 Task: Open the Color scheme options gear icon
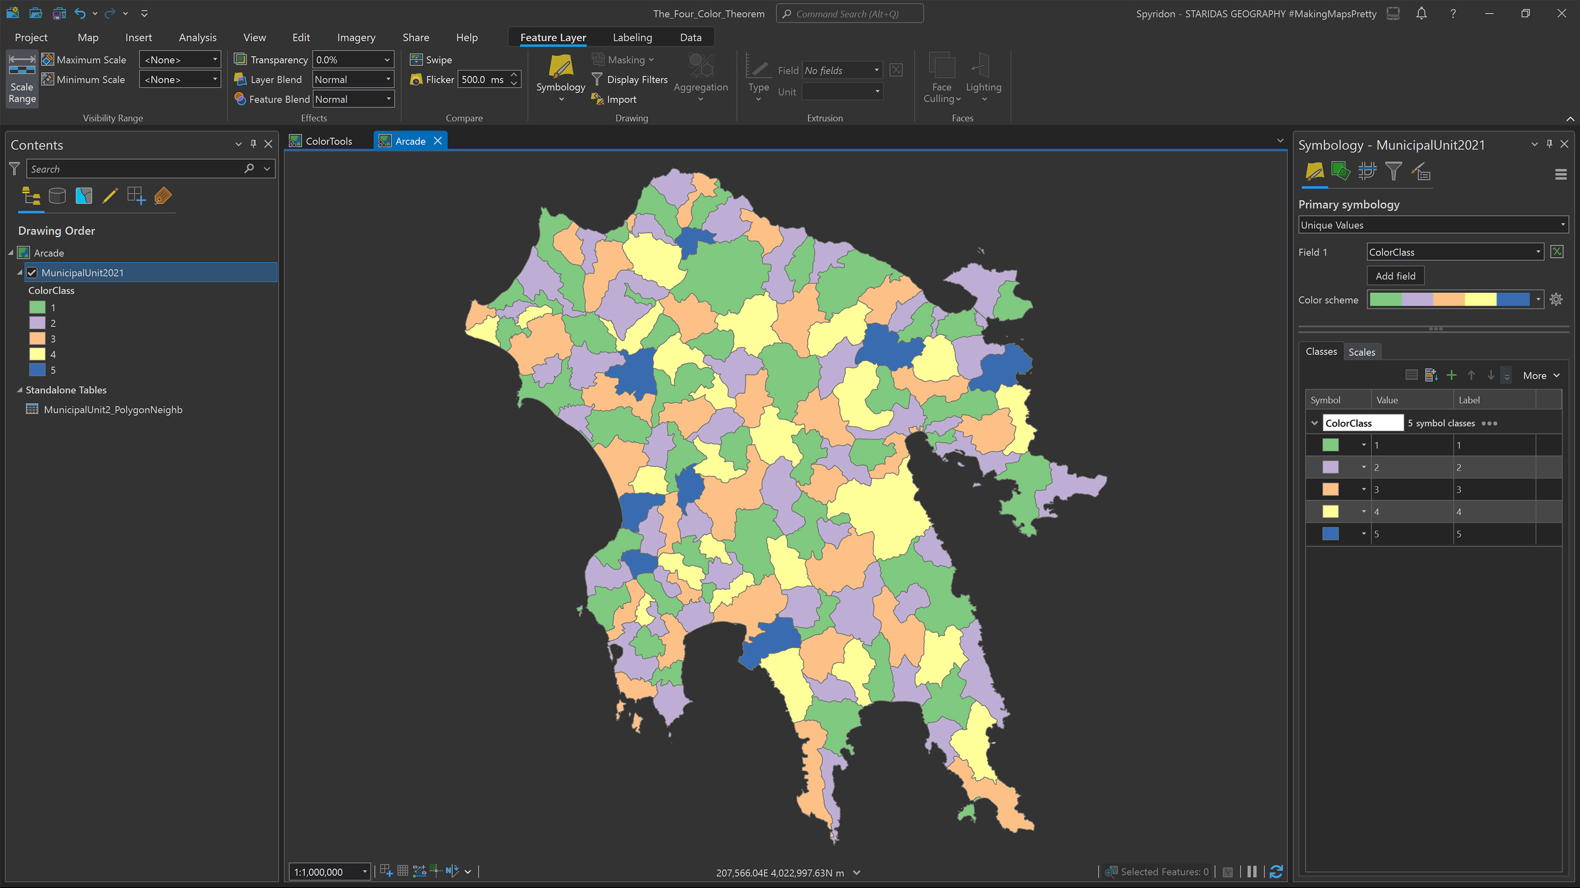coord(1557,299)
